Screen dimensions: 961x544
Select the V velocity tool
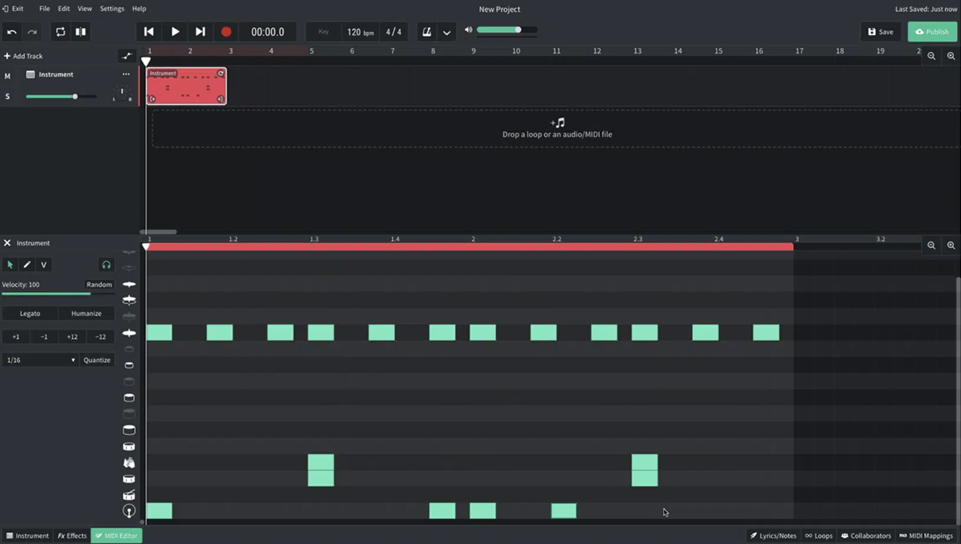tap(44, 265)
